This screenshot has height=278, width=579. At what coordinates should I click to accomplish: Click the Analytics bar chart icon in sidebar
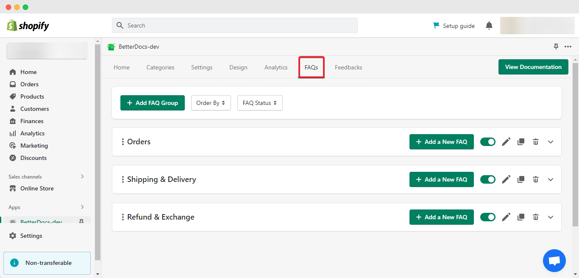[13, 133]
